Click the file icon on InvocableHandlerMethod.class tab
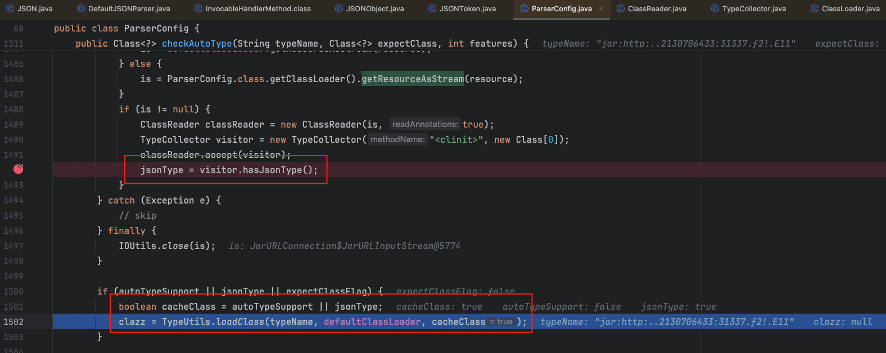Screen dimensions: 886x353 coord(198,8)
